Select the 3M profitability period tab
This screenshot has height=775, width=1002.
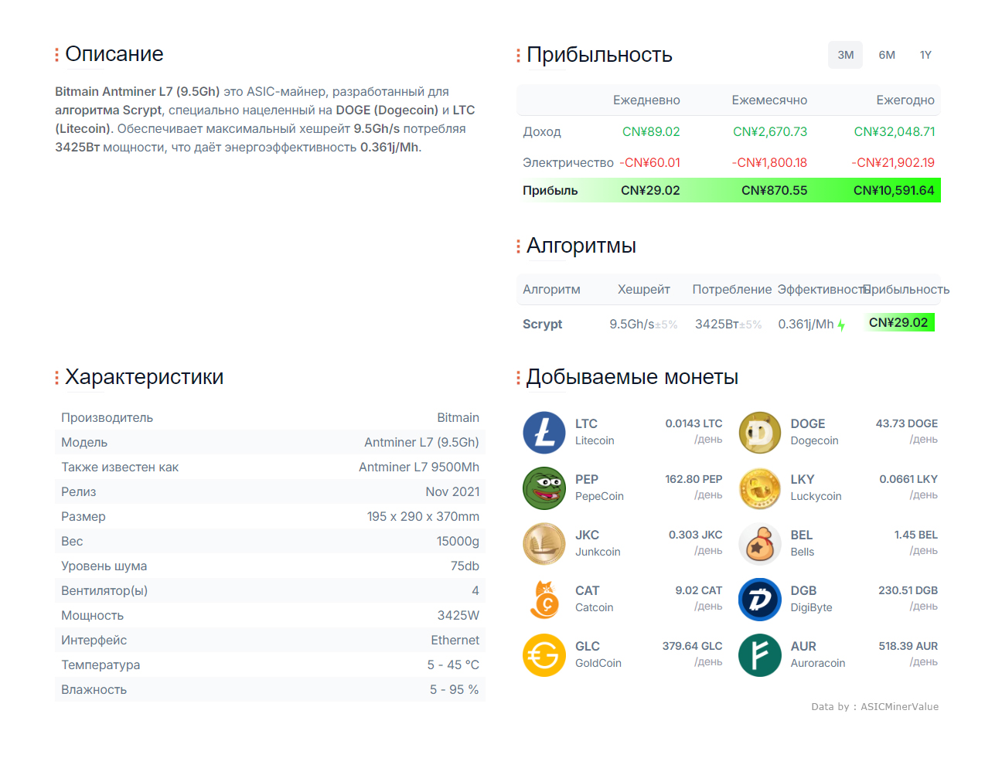pos(846,55)
